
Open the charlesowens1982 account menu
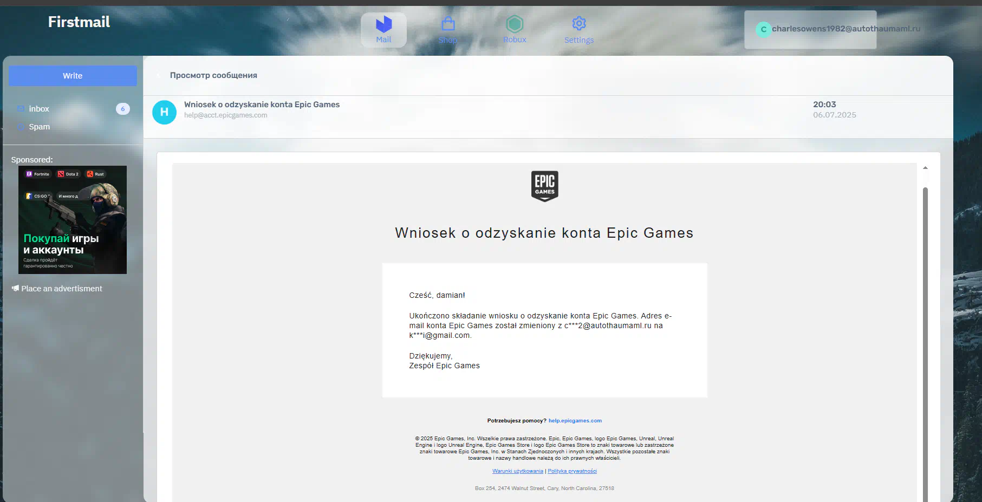810,30
